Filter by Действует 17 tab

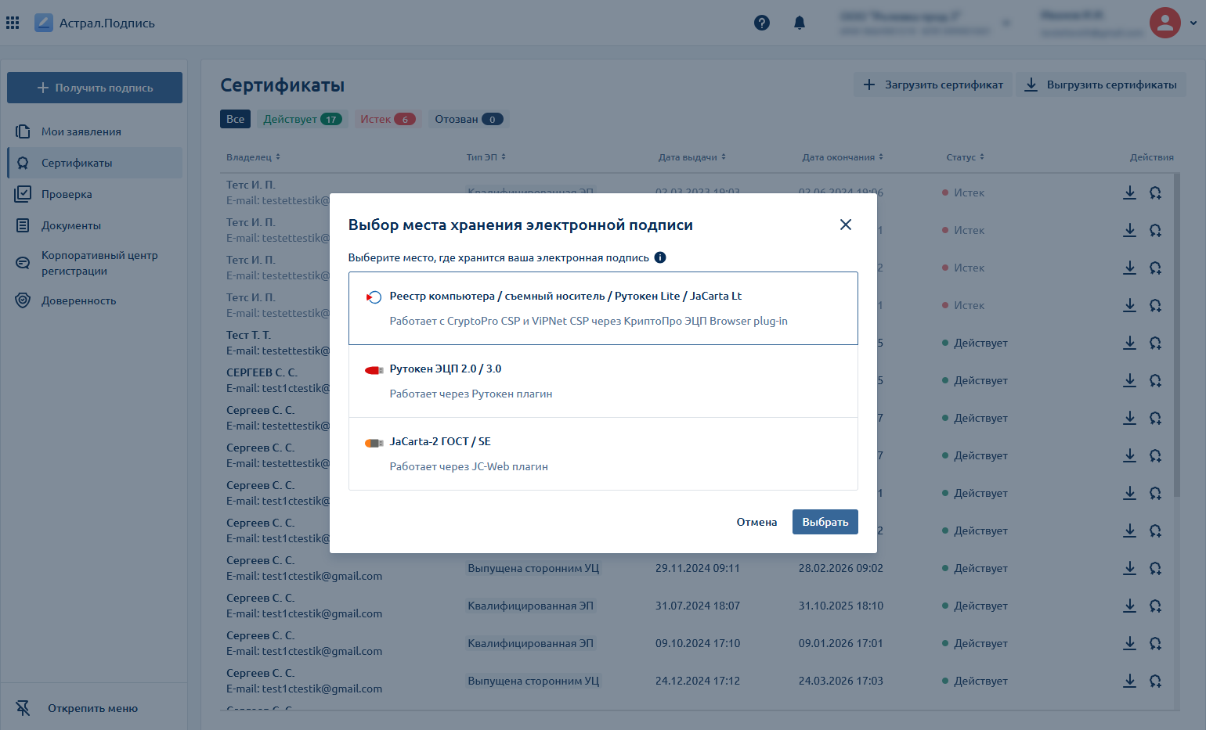pyautogui.click(x=302, y=119)
